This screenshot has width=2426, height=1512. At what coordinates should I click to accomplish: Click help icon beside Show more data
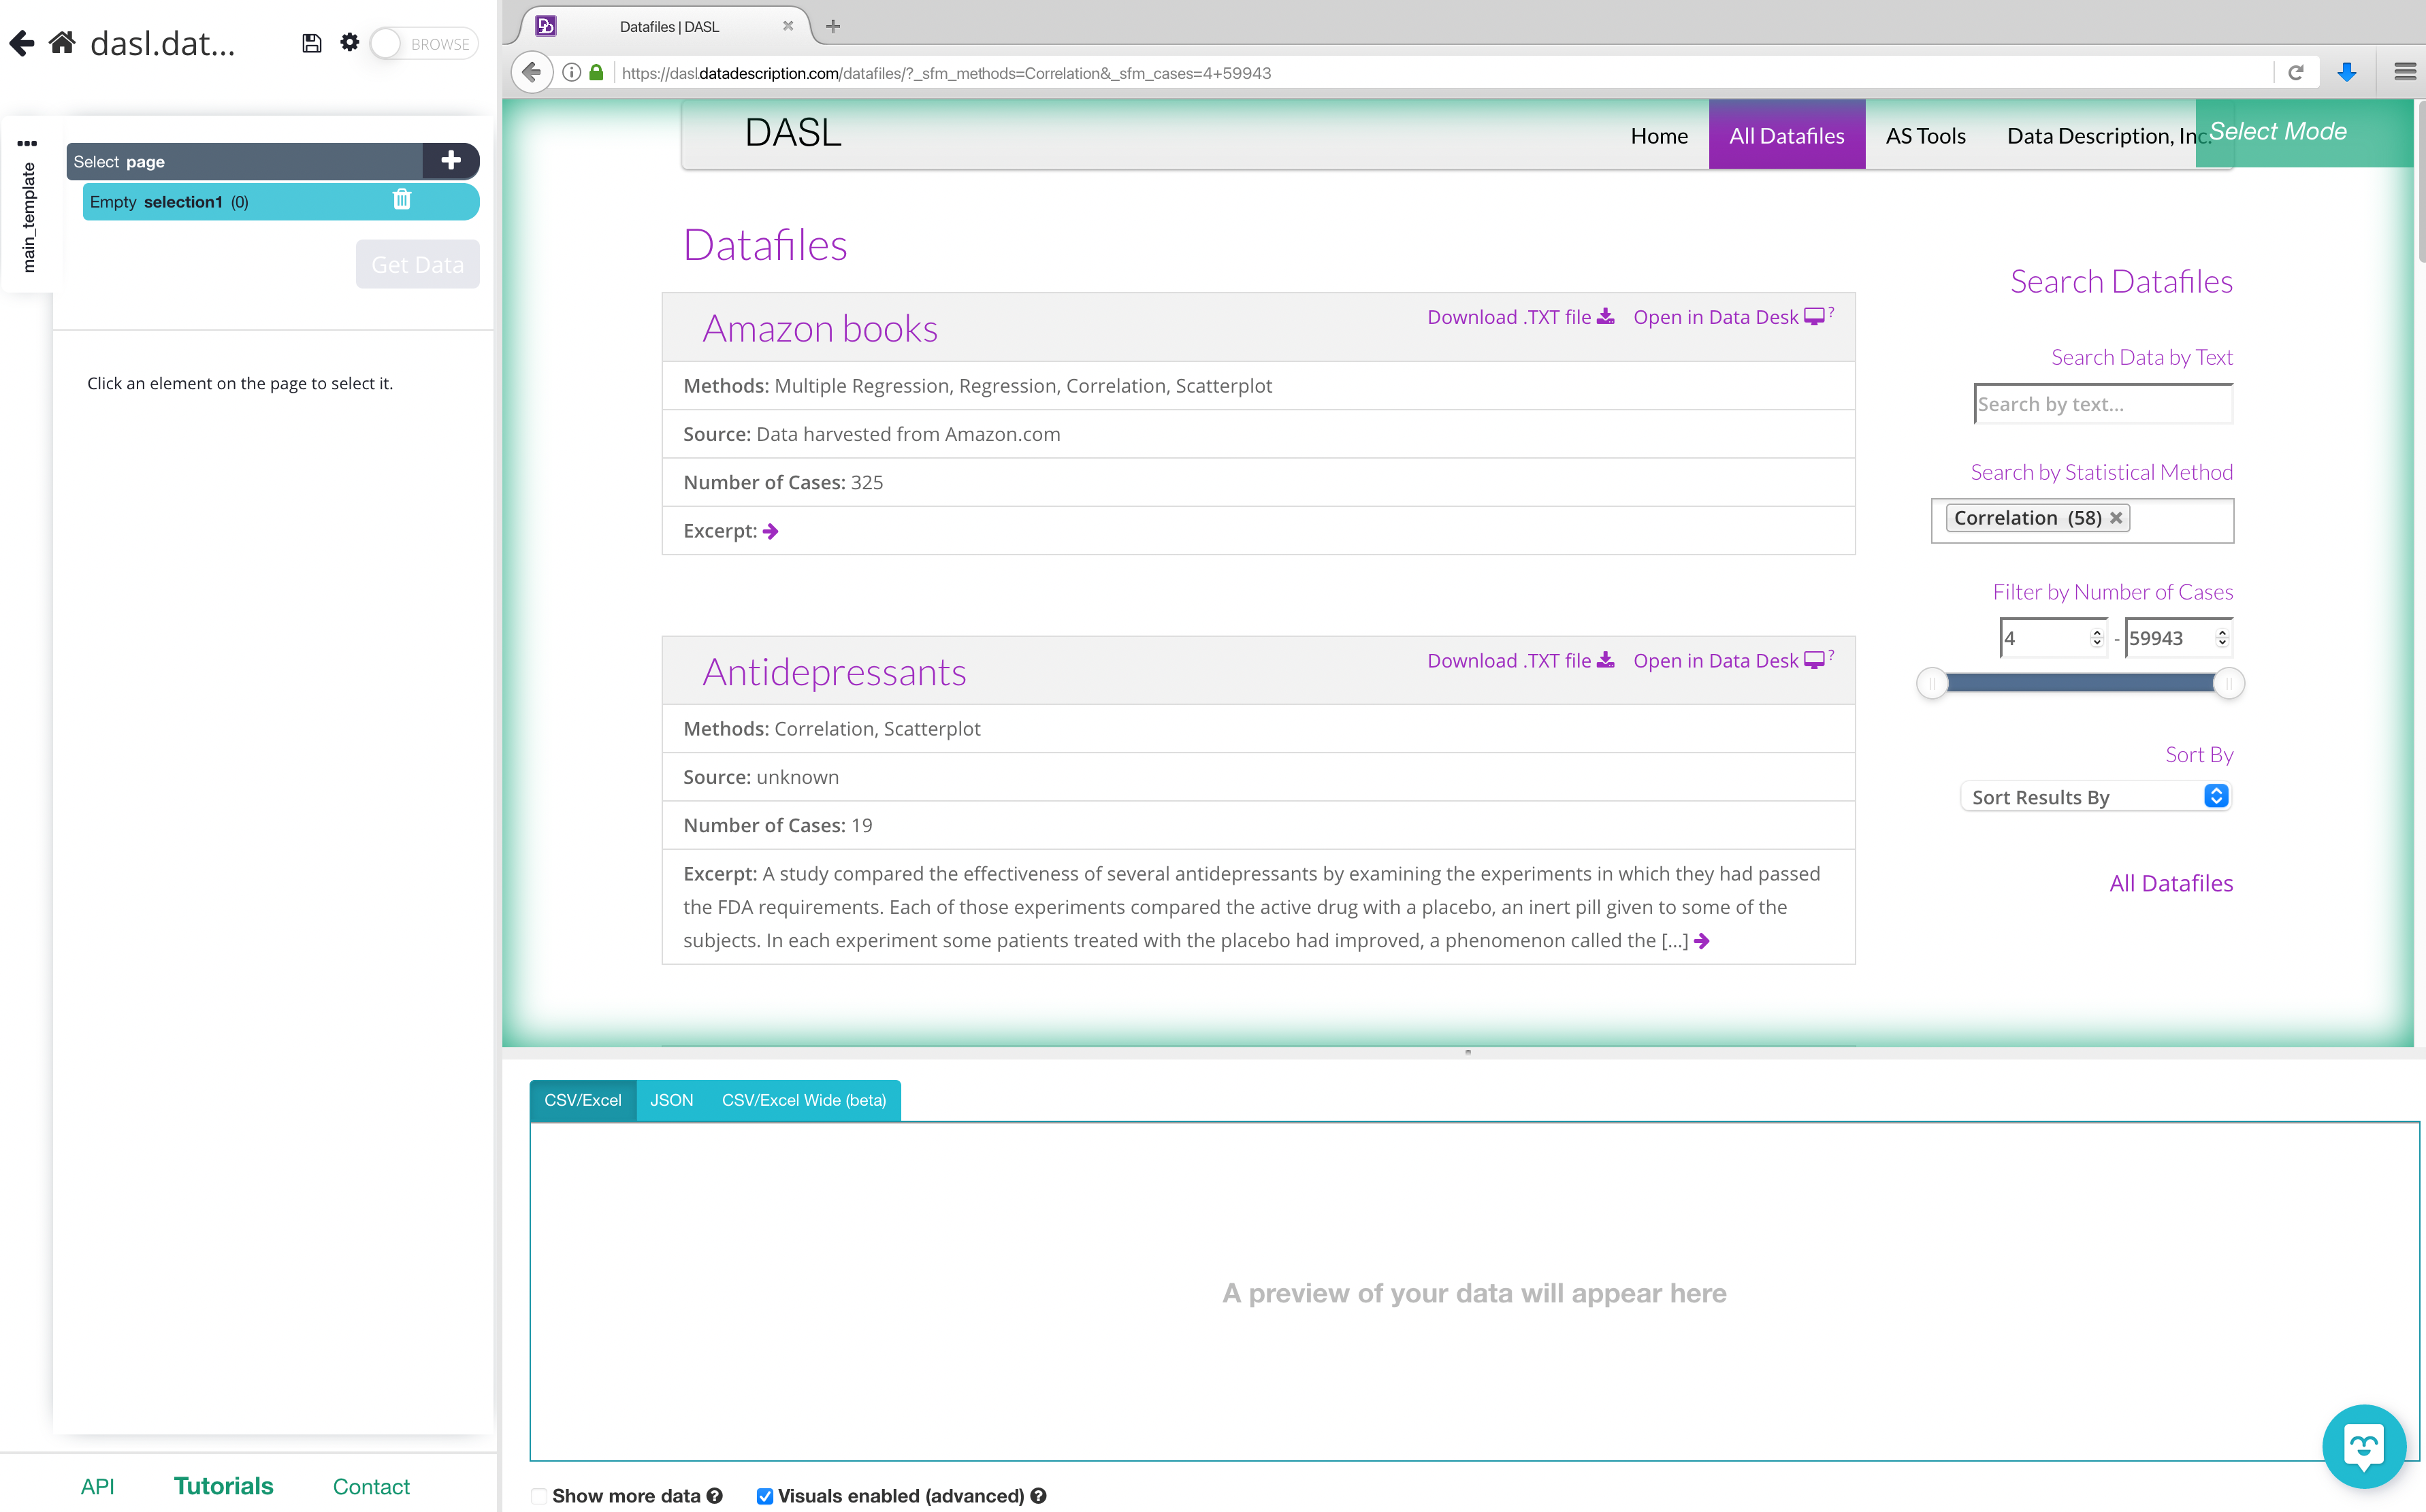pos(714,1496)
